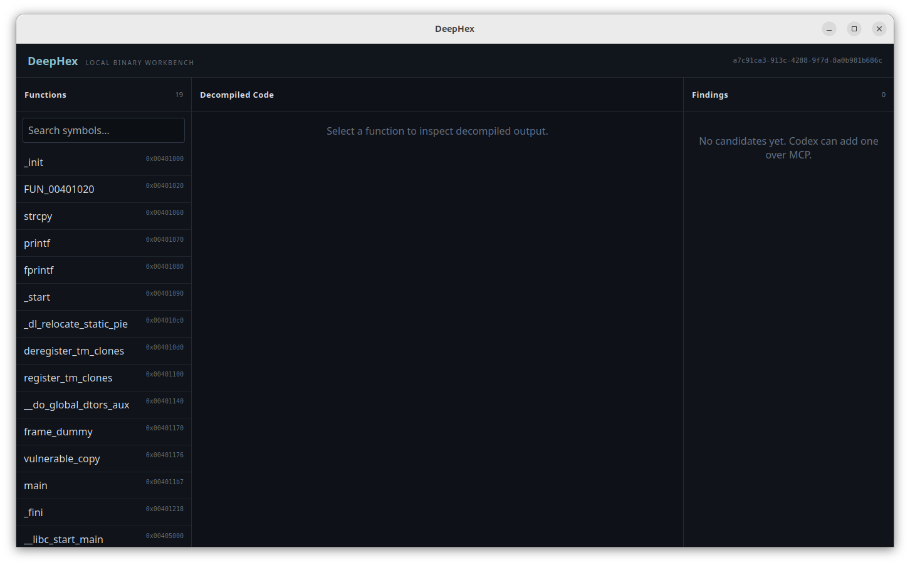Open the main function
This screenshot has width=910, height=565.
point(103,485)
